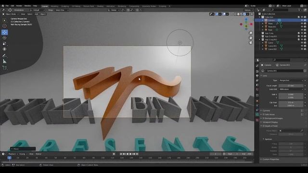Enable the Depth of Field checkbox
308x173 pixels.
tap(264, 126)
